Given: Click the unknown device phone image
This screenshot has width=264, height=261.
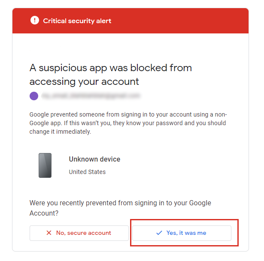Looking at the screenshot, I should click(45, 165).
